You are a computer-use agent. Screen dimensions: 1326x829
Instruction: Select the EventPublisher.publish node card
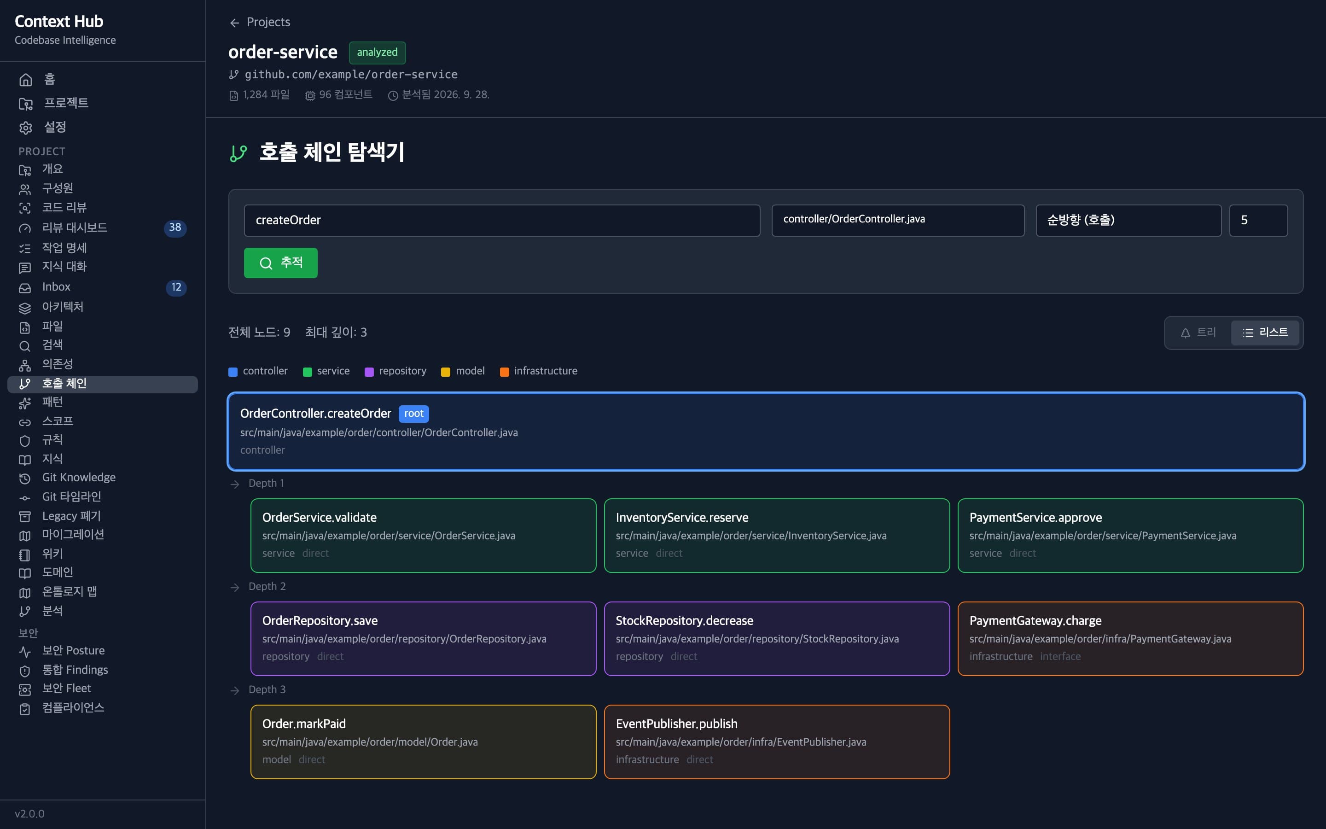pyautogui.click(x=776, y=742)
